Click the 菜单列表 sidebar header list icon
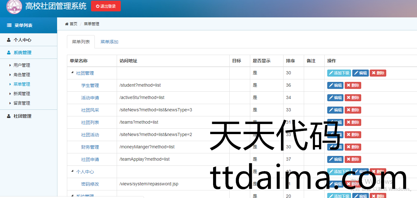 pyautogui.click(x=9, y=25)
